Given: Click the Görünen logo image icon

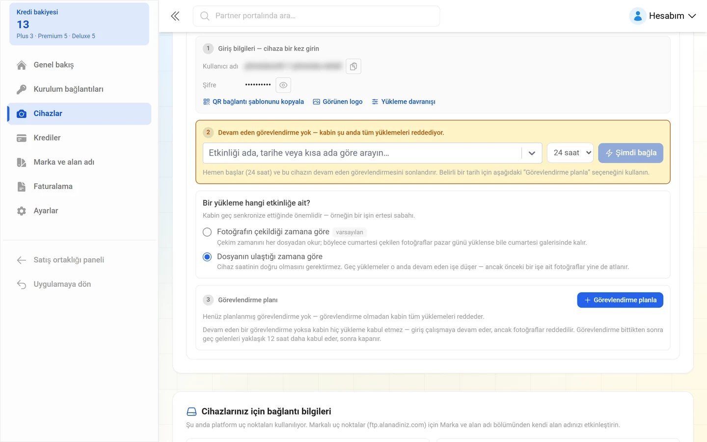Looking at the screenshot, I should (317, 102).
